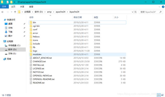Switch to the 主页 ribbon tab

[13, 7]
